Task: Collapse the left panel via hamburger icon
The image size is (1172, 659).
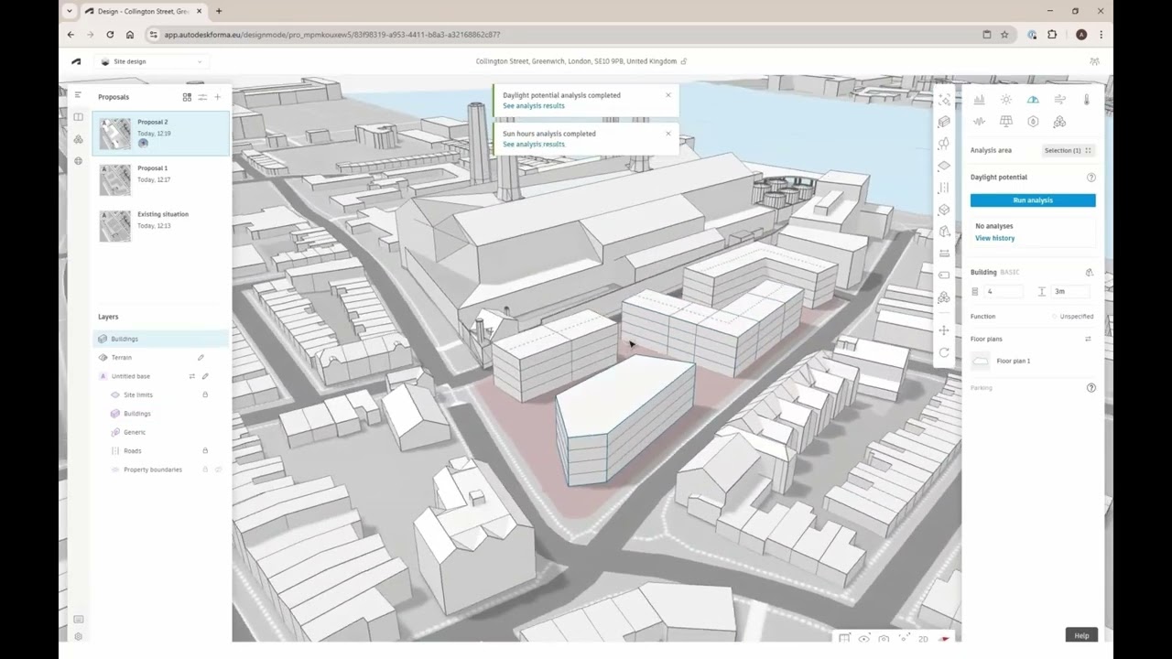Action: point(78,95)
